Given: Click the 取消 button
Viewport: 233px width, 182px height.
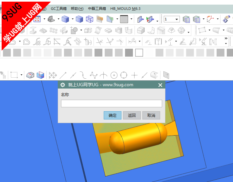Looking at the screenshot, I should point(151,115).
